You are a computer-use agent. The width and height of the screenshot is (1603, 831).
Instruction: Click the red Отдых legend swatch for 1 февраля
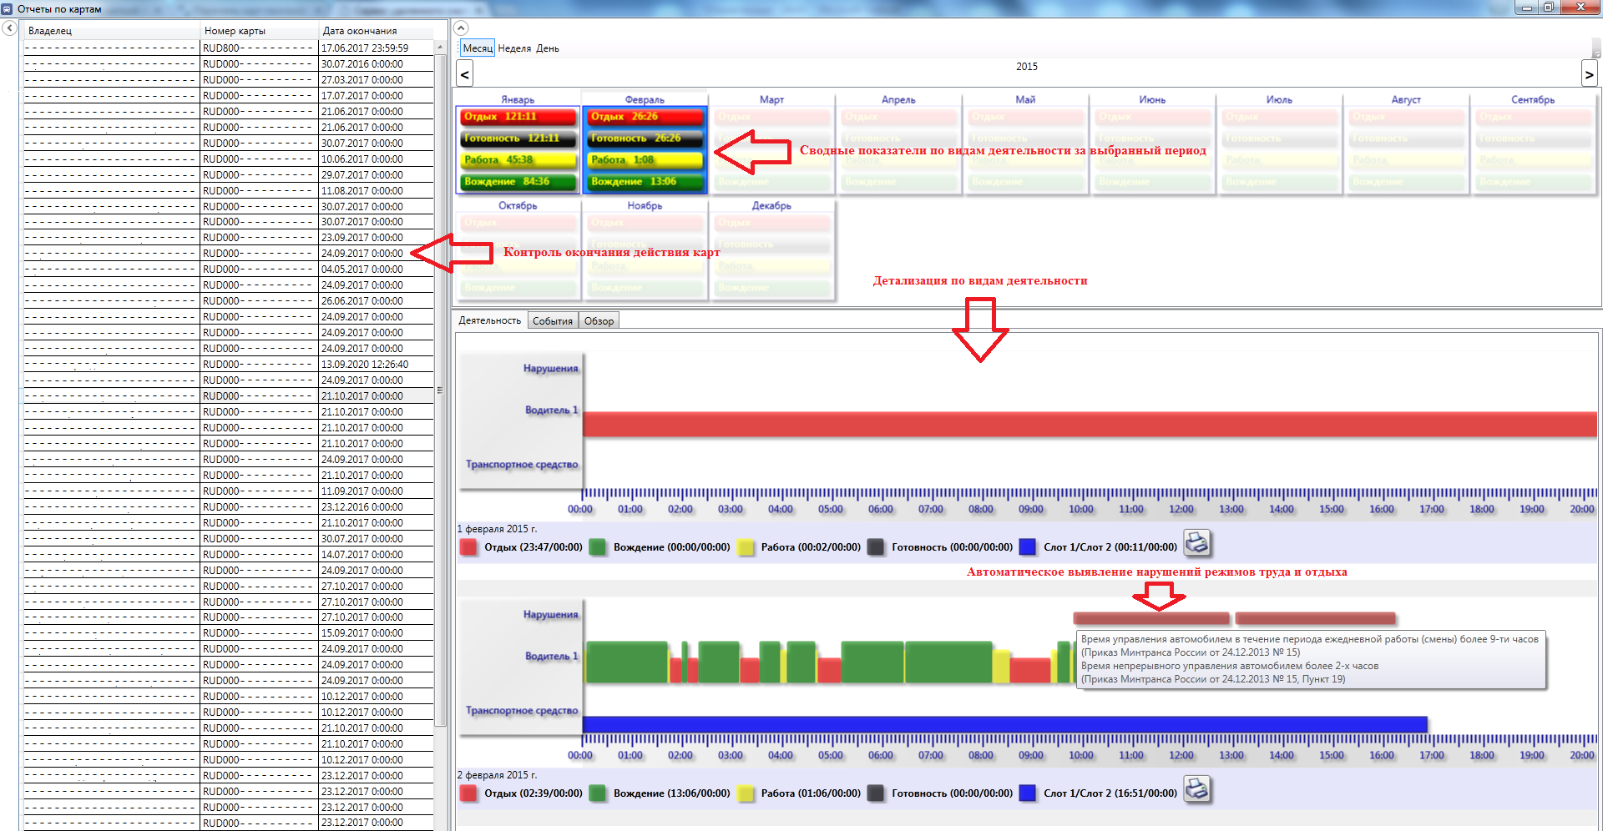click(x=468, y=547)
